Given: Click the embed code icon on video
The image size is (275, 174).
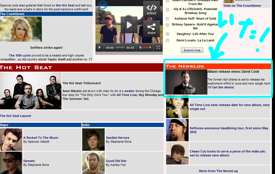Looking at the screenshot, I should coord(152,9).
